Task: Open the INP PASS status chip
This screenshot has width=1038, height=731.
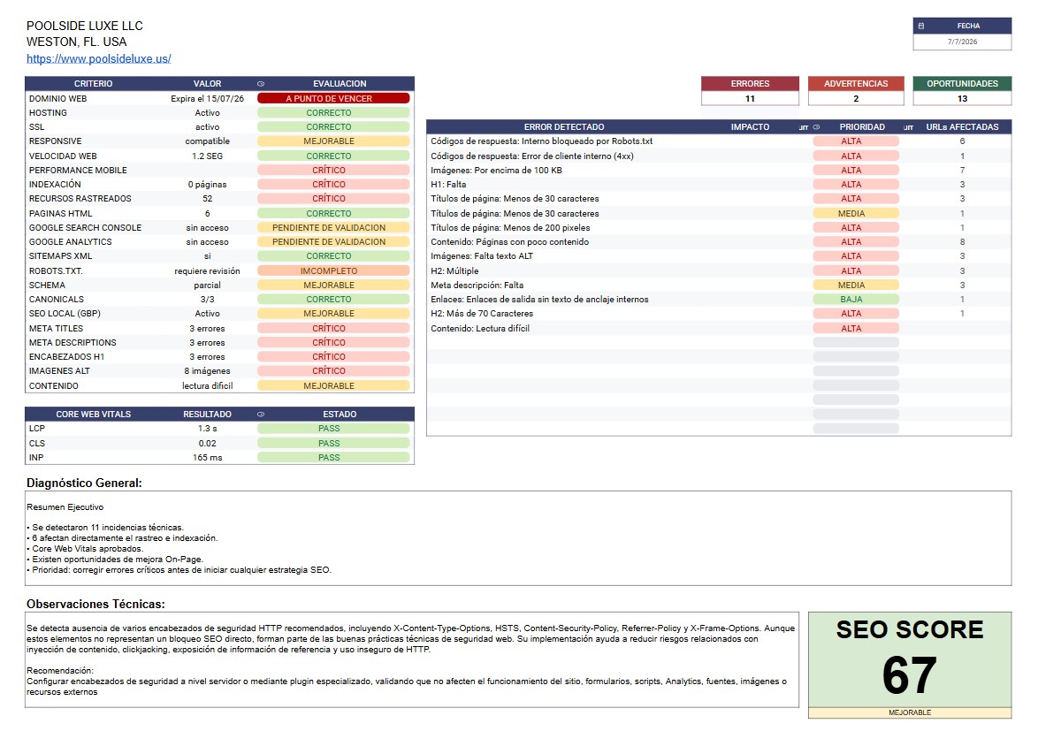Action: (333, 458)
